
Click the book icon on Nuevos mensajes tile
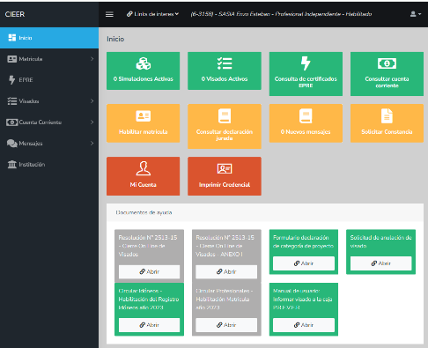pyautogui.click(x=306, y=116)
